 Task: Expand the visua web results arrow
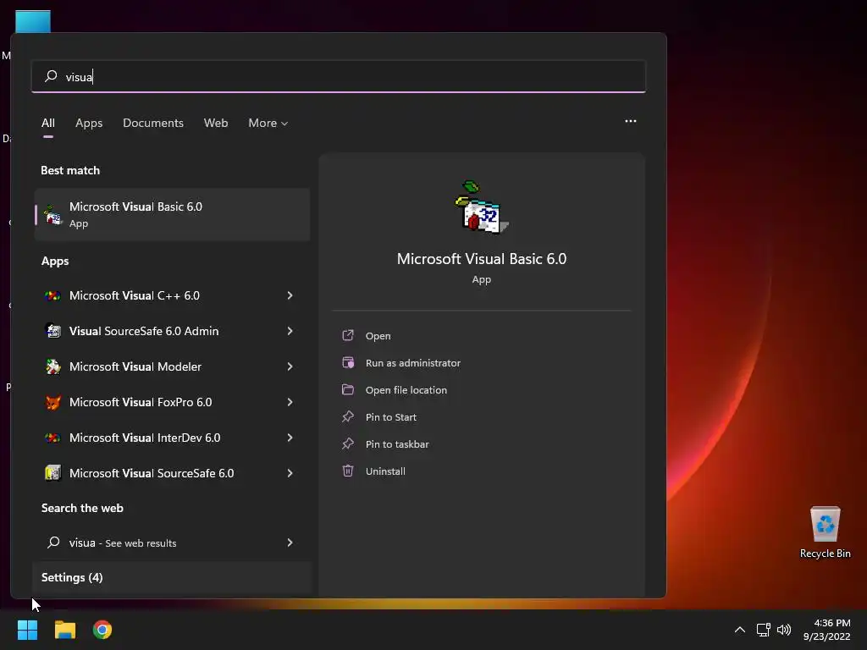(x=290, y=543)
